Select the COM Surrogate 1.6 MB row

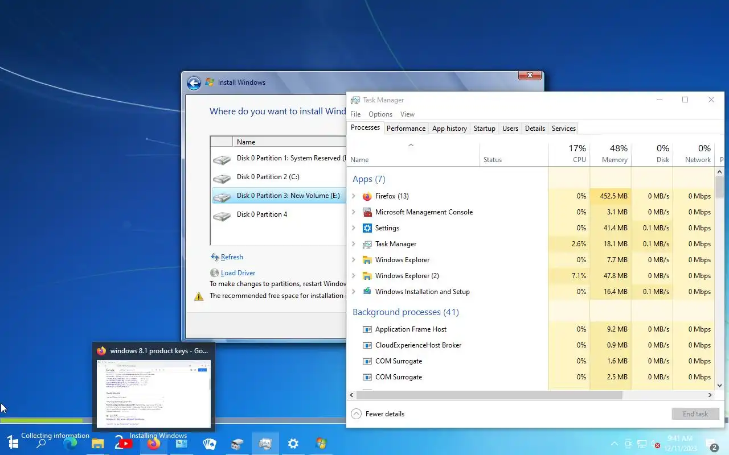[x=531, y=361]
